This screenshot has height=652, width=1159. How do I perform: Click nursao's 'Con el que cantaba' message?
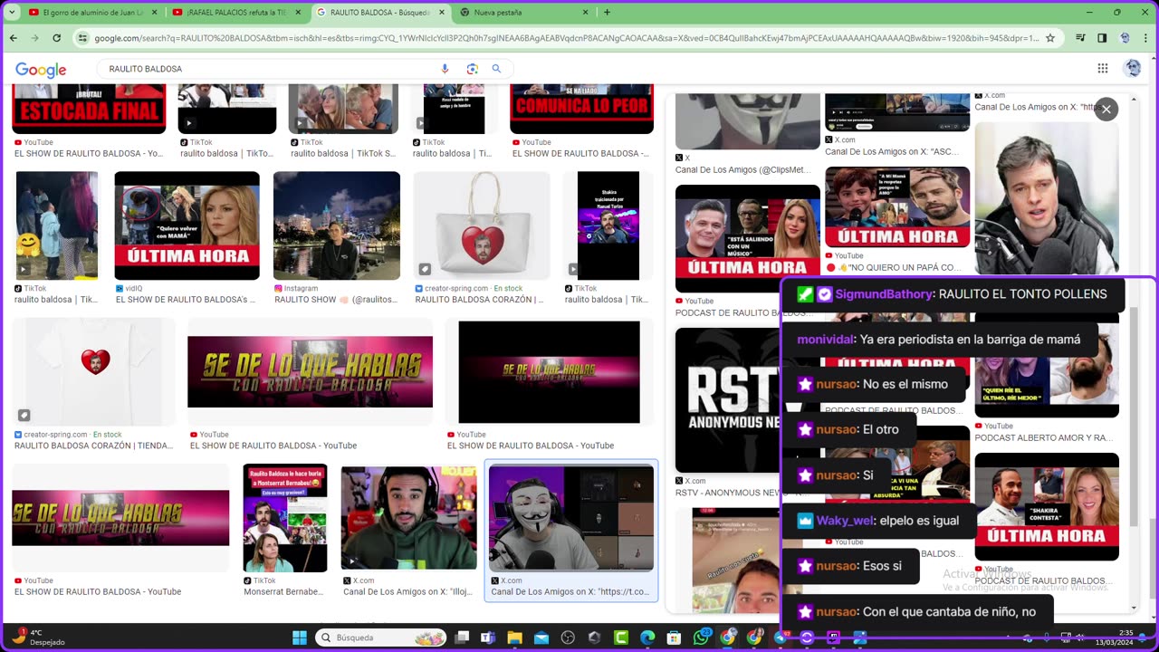point(916,612)
